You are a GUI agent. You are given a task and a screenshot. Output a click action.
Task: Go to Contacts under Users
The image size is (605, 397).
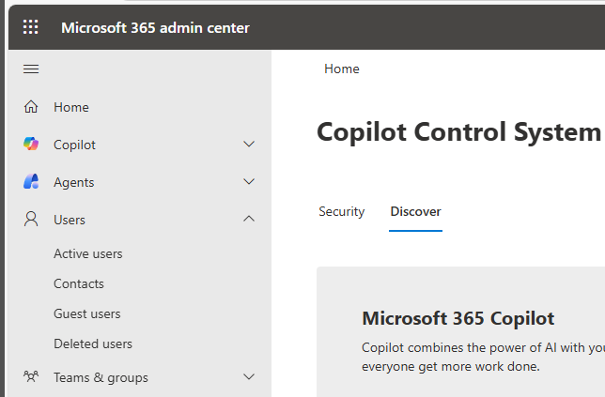point(79,283)
